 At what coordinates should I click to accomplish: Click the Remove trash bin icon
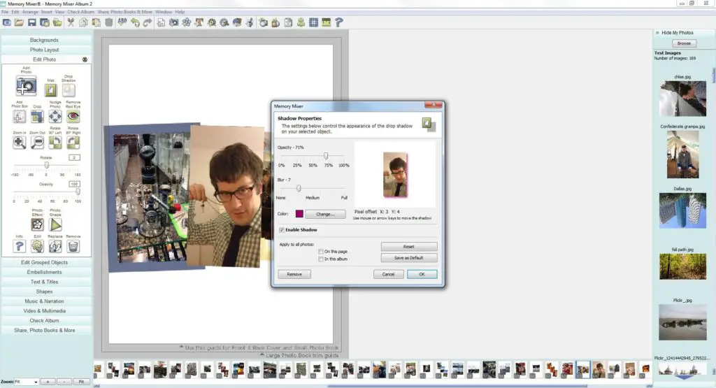pos(73,247)
